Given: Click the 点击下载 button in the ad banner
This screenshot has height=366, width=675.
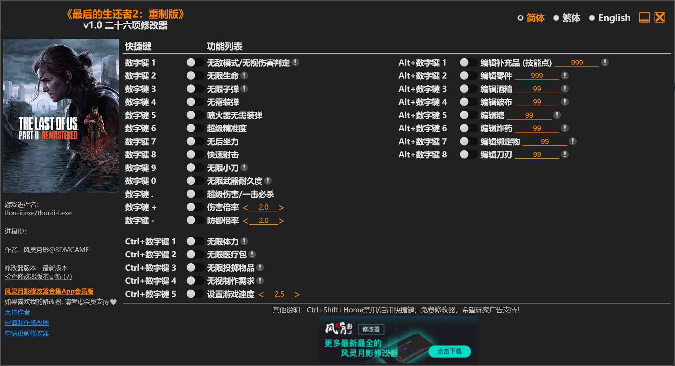Looking at the screenshot, I should [x=450, y=351].
